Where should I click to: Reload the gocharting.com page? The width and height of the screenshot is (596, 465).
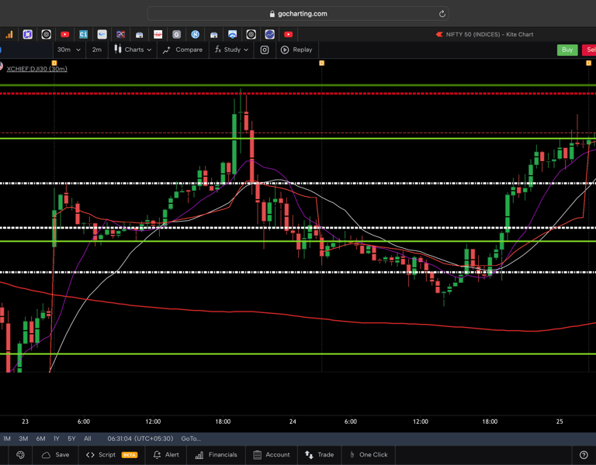point(442,14)
